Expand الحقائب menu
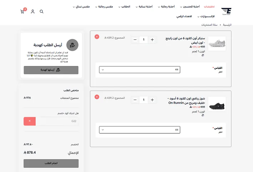Viewport: 253px width, 172px height. [x=124, y=7]
